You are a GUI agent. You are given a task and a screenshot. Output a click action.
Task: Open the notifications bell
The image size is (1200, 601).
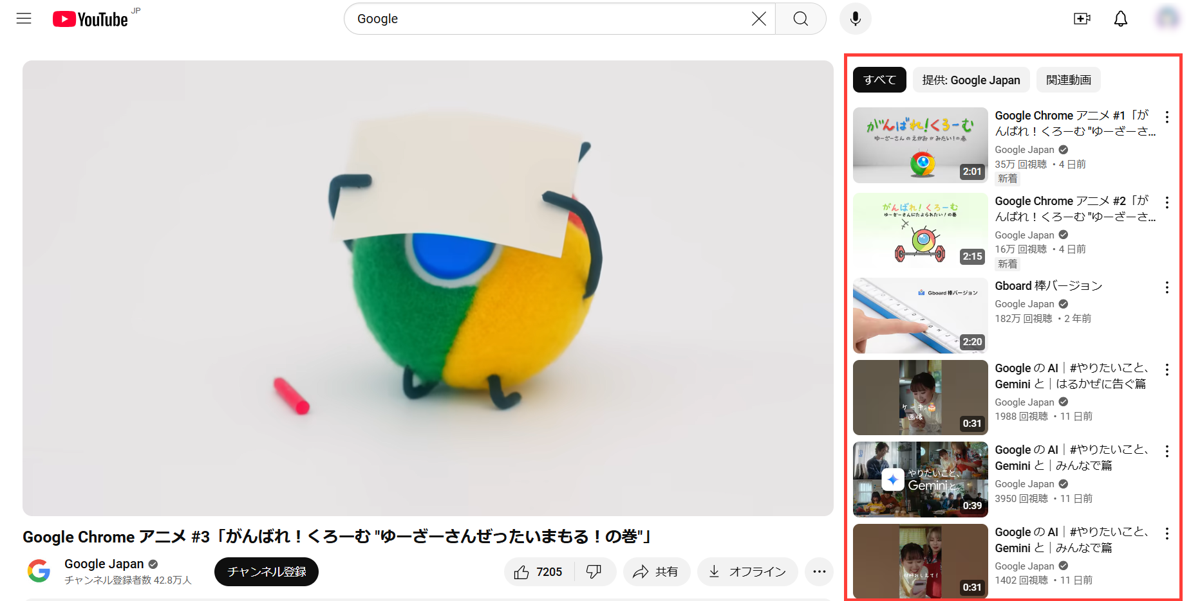click(1121, 19)
